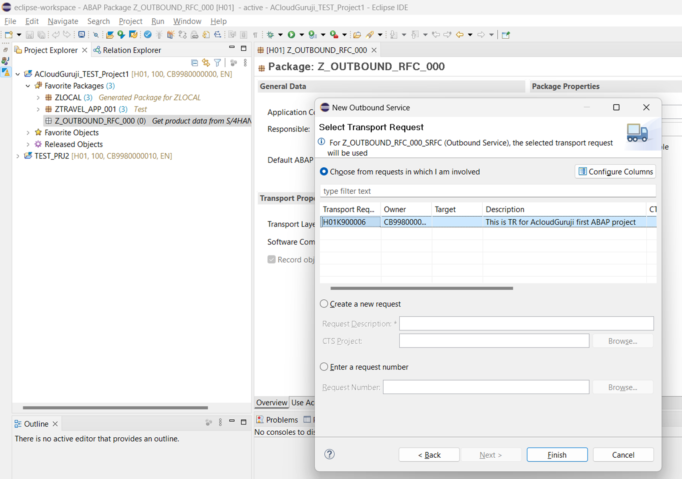Click the green Run button in toolbar

(x=291, y=35)
